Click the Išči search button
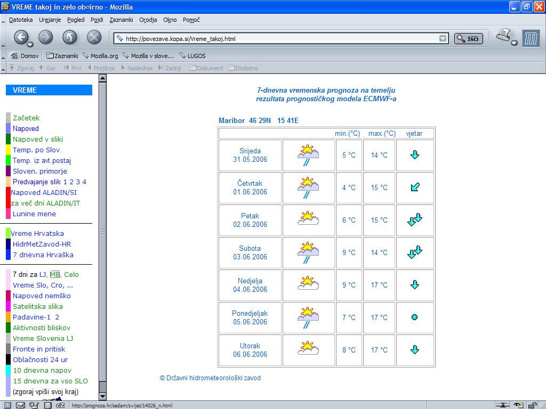 point(468,38)
